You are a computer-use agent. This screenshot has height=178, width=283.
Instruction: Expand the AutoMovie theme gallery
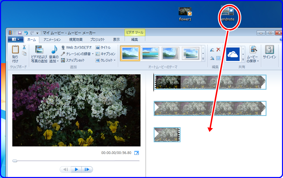203,59
